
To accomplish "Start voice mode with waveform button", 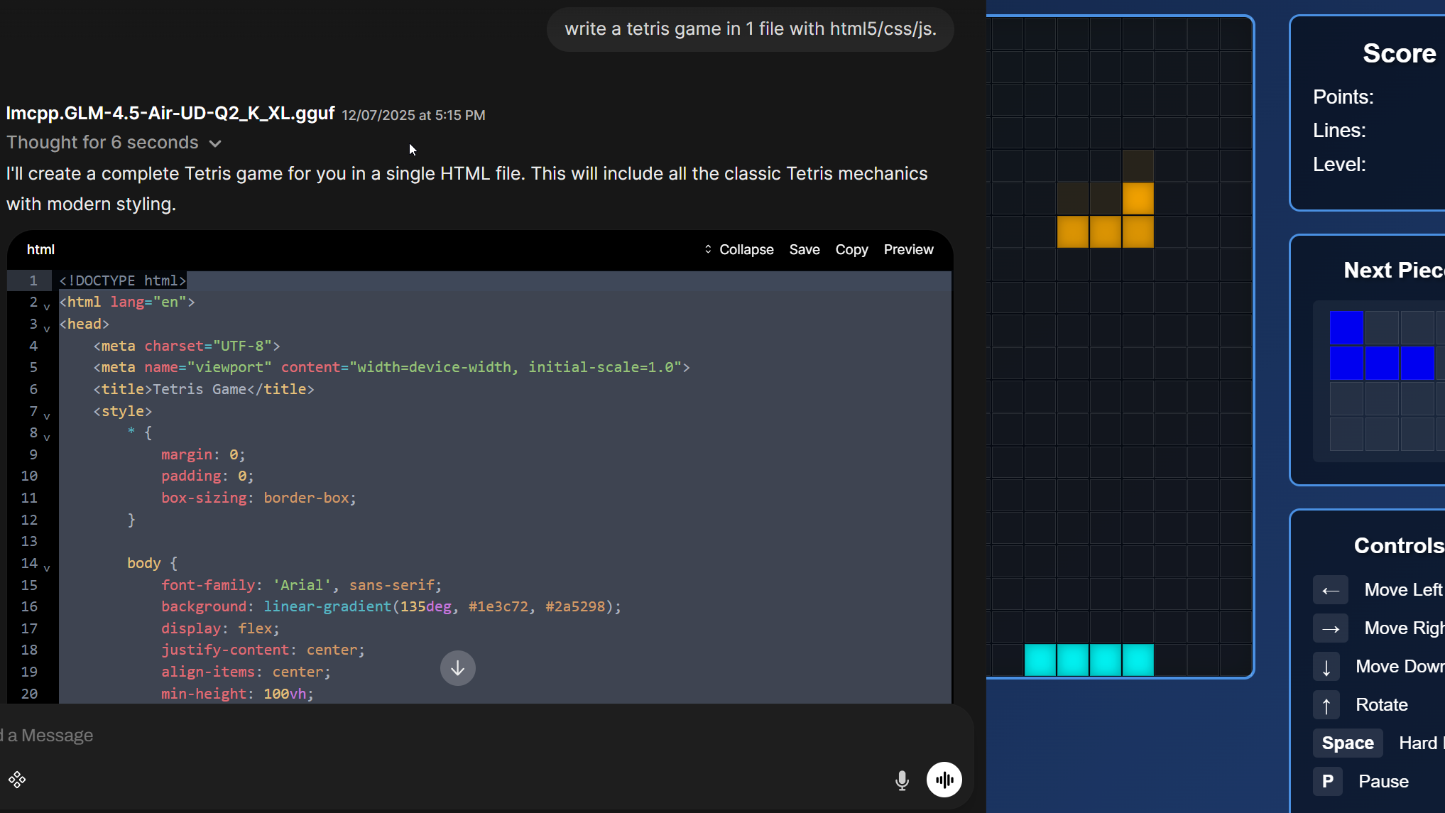I will [944, 780].
